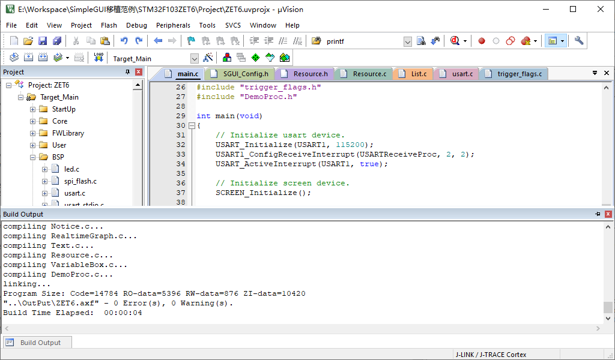Viewport: 615px width, 360px height.
Task: Start the debug session with the magnifier-d icon
Action: point(455,41)
